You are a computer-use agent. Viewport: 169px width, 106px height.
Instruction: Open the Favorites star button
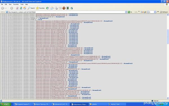40,8
